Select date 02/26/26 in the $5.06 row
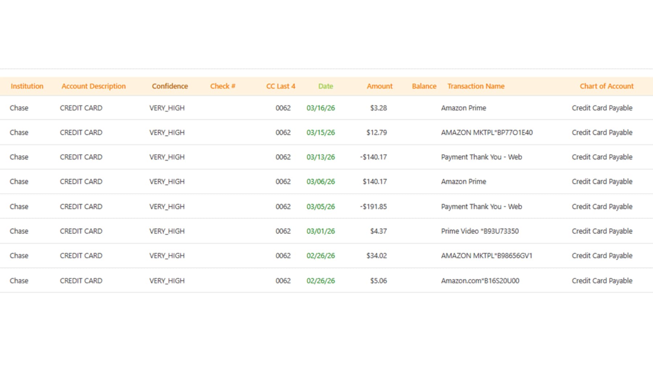 [x=321, y=281]
